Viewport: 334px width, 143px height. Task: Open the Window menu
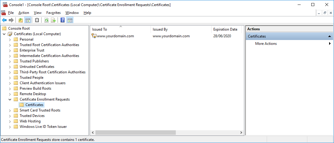click(72, 13)
